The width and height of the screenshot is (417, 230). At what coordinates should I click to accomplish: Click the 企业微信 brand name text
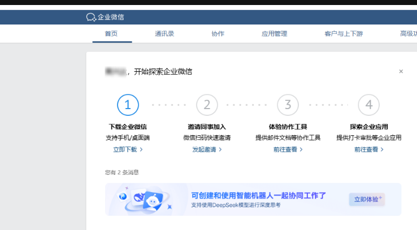click(111, 17)
